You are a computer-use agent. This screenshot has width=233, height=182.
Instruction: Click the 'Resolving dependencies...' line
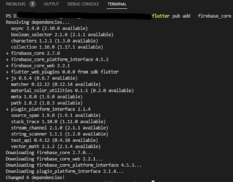[38, 22]
